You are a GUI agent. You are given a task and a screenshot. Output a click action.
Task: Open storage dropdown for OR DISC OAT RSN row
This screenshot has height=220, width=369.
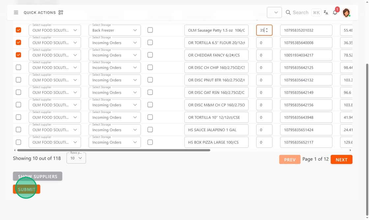point(115,93)
